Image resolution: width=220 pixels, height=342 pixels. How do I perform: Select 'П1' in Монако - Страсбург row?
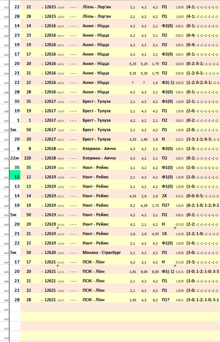click(164, 253)
